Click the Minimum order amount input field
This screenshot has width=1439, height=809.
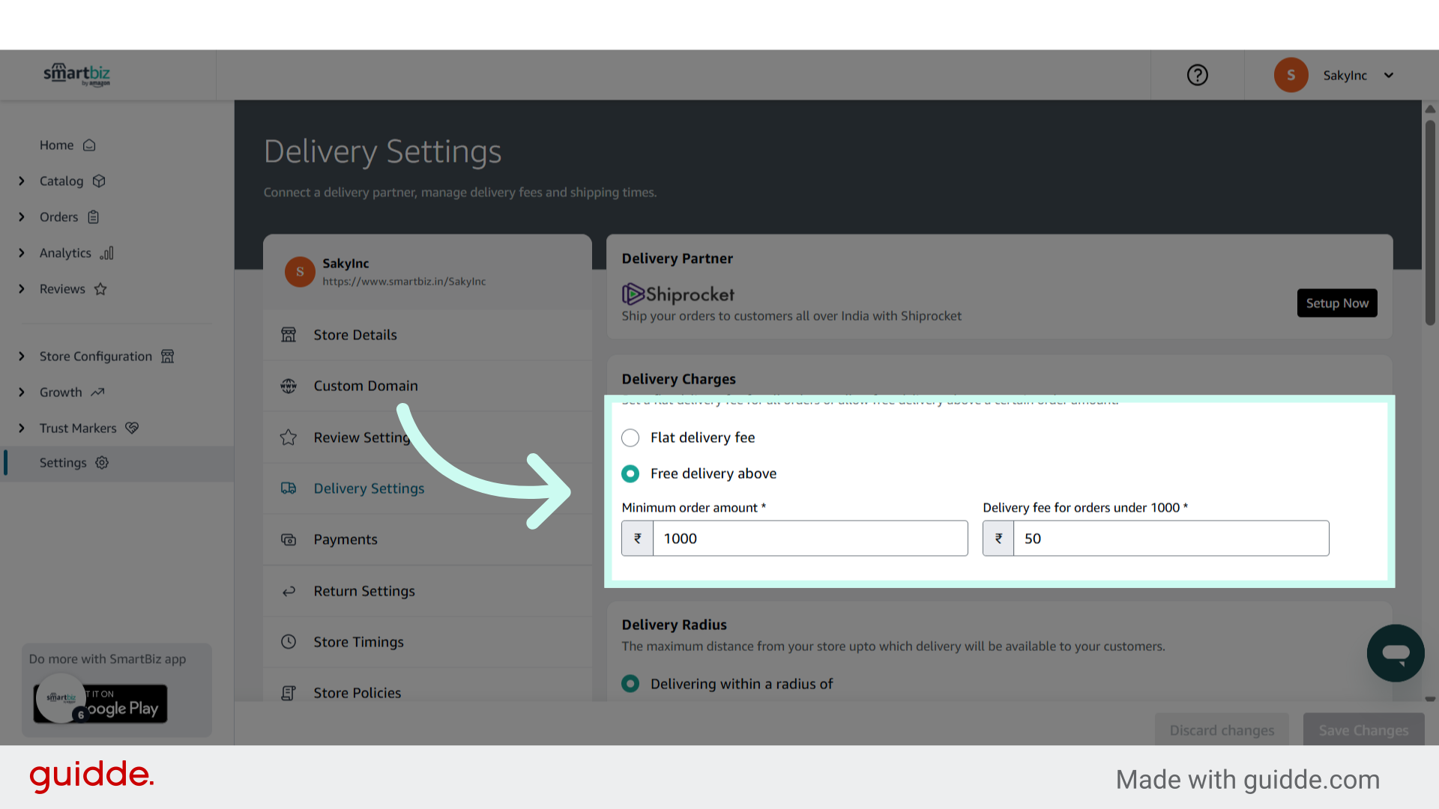click(x=809, y=538)
